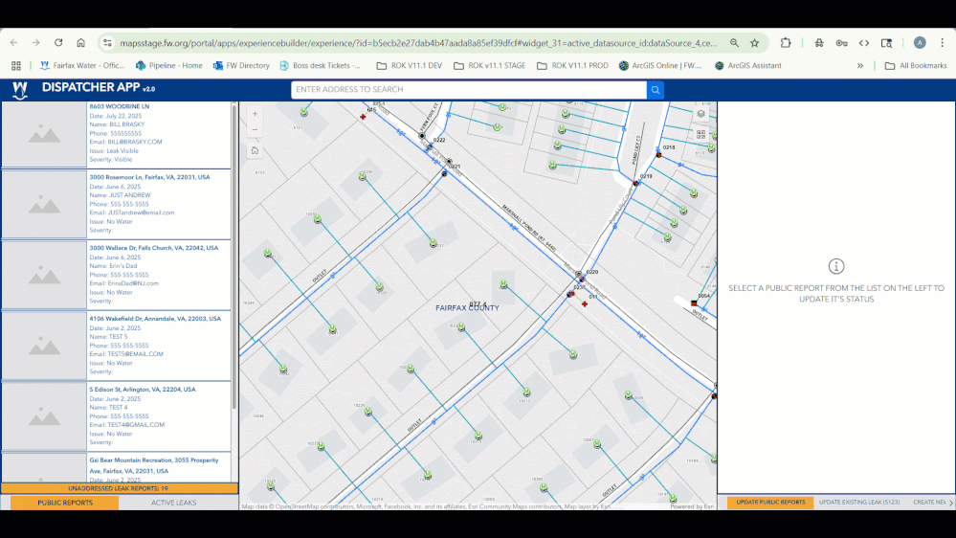
Task: Click the 4106 Wakefield Dr image thumbnail
Action: point(44,346)
